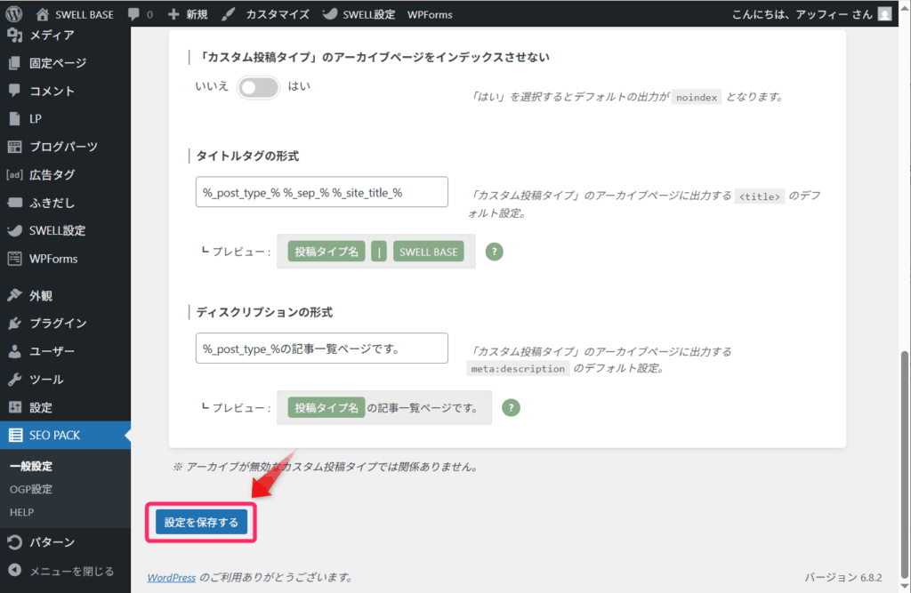Click help icon beside description preview

point(511,408)
